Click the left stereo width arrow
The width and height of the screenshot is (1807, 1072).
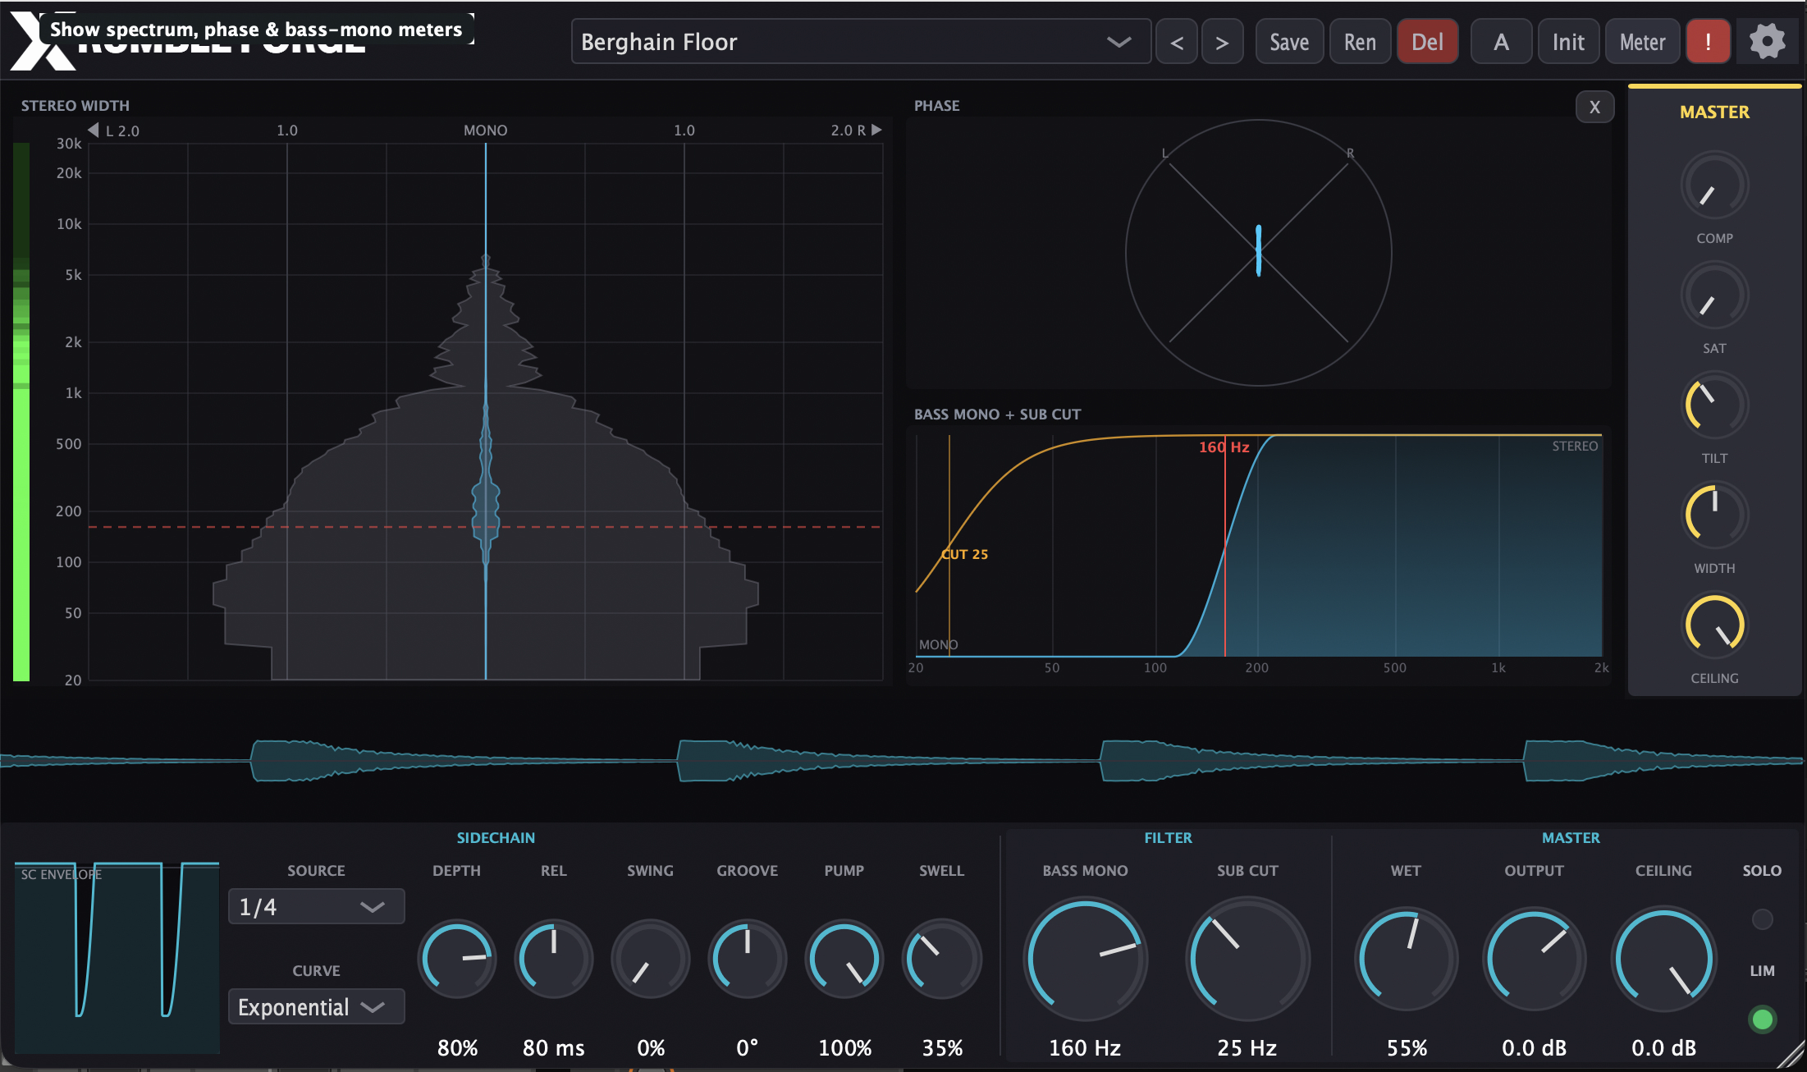pyautogui.click(x=94, y=130)
